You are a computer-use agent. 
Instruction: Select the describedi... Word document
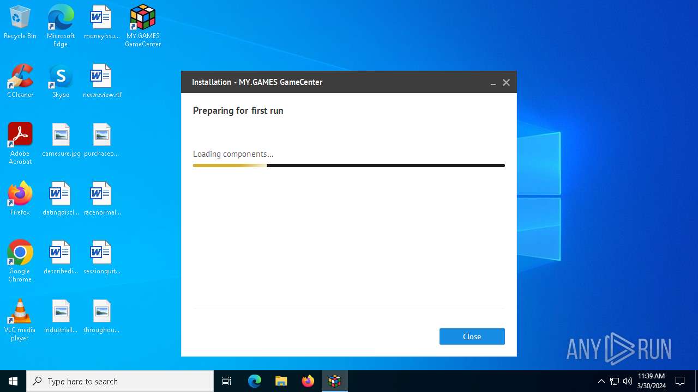pyautogui.click(x=61, y=258)
